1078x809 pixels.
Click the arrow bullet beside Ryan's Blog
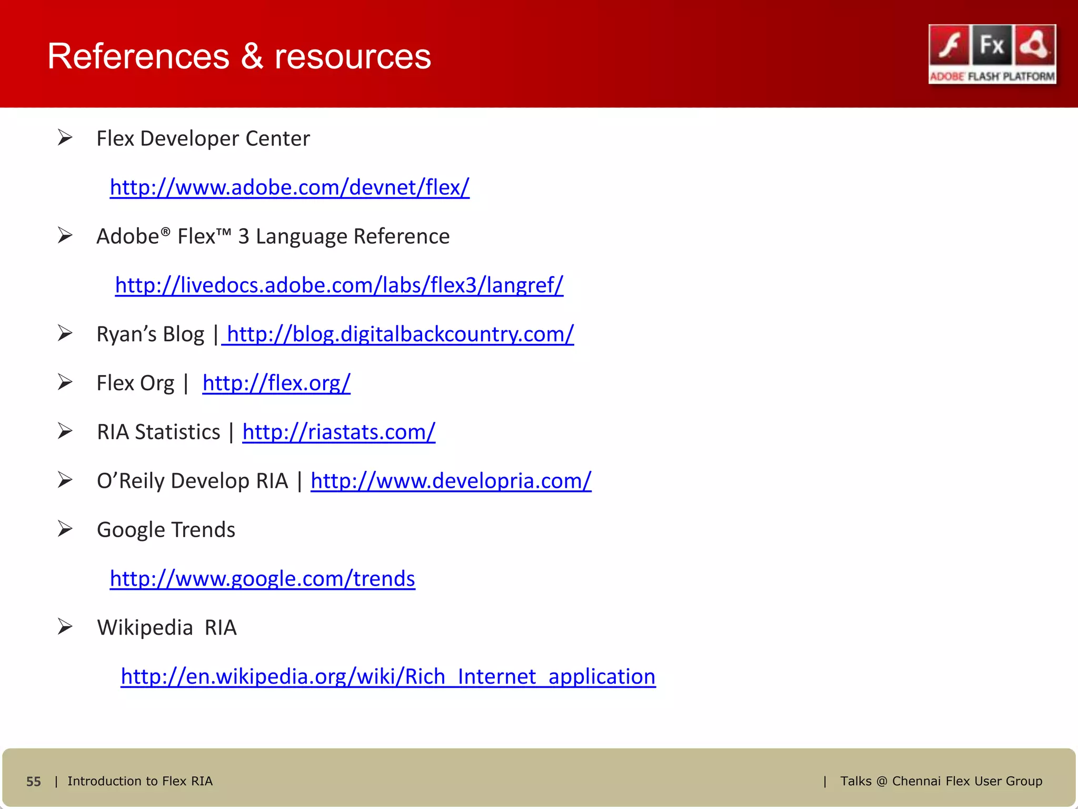point(65,333)
